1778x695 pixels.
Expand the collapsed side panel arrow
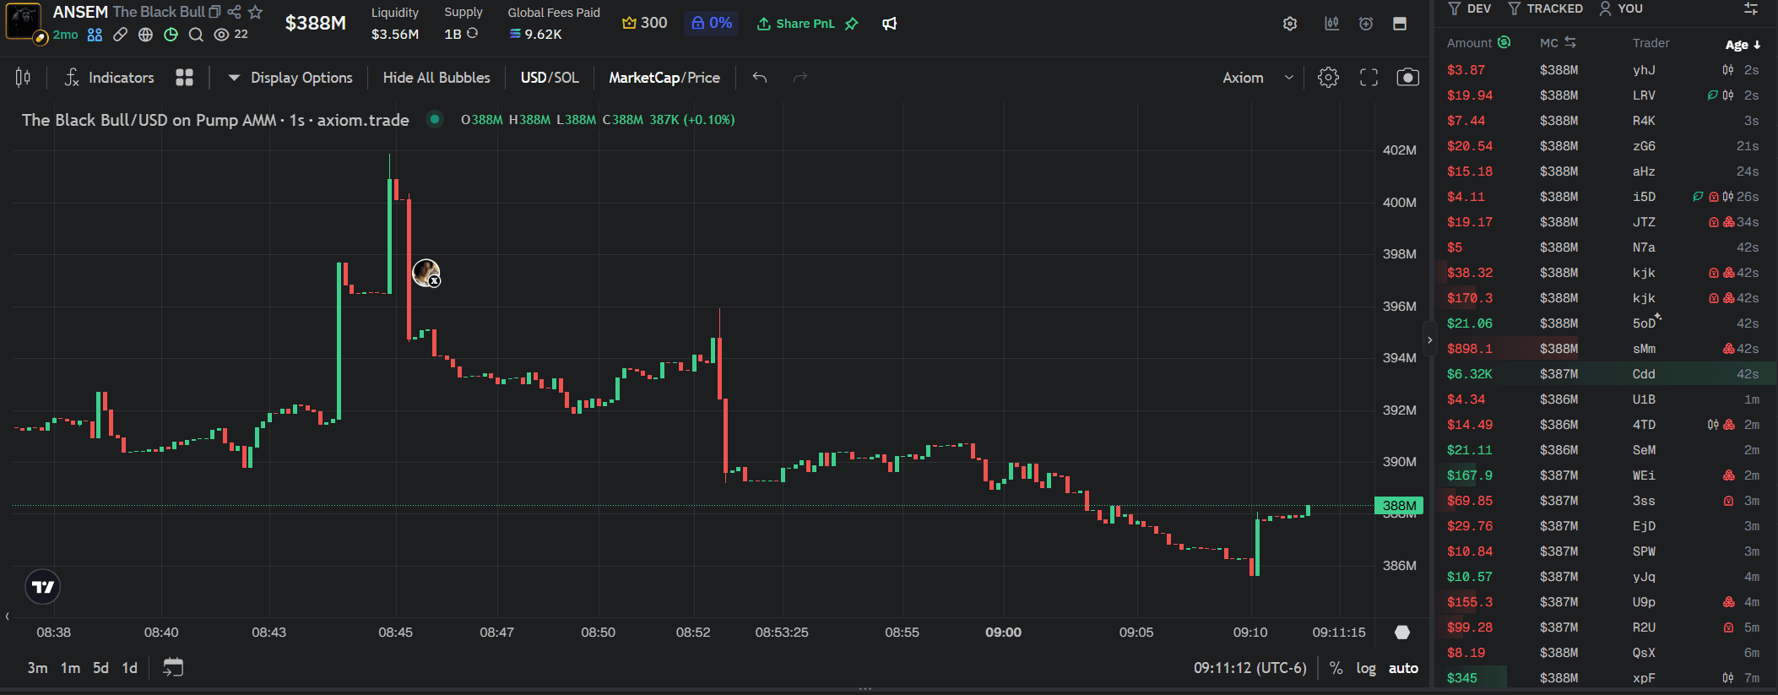point(1429,340)
